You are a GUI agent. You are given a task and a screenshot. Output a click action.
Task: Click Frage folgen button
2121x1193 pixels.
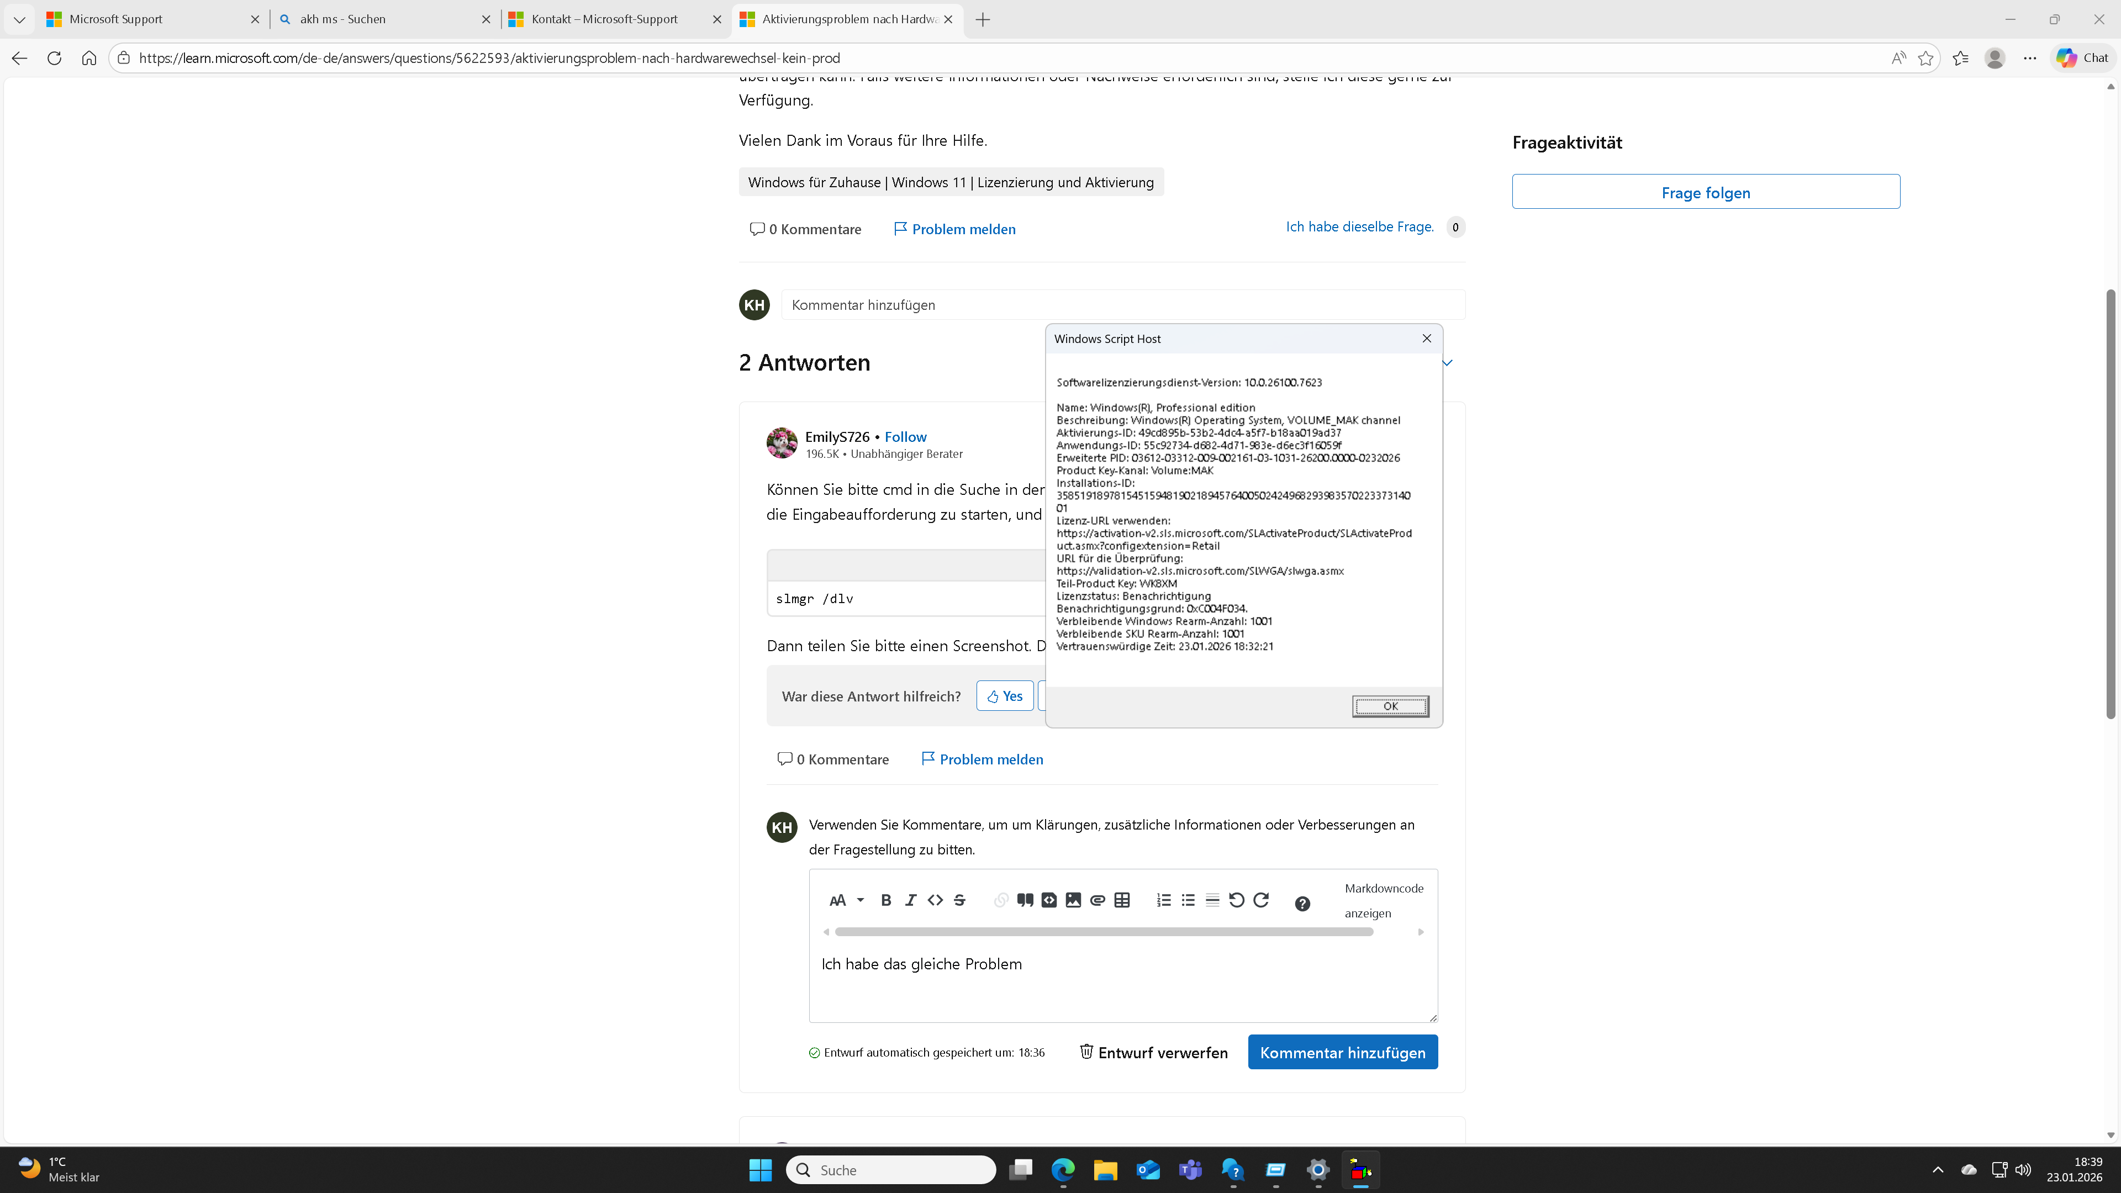[1706, 192]
